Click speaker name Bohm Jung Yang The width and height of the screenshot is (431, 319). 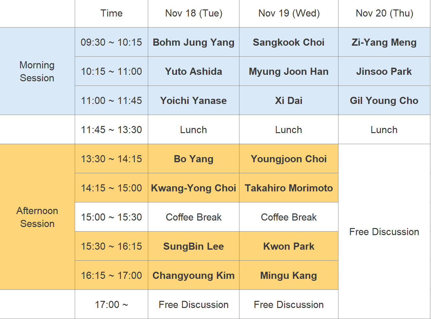tap(193, 42)
